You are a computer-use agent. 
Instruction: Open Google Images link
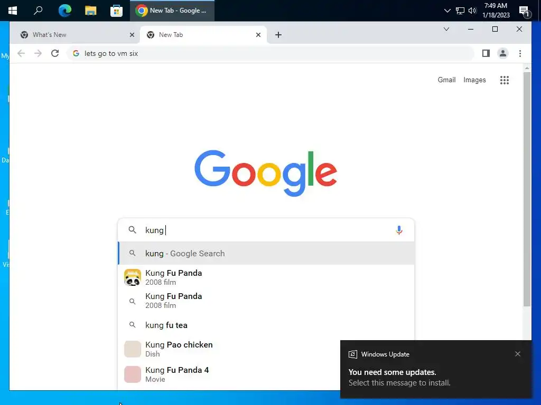[x=474, y=80]
